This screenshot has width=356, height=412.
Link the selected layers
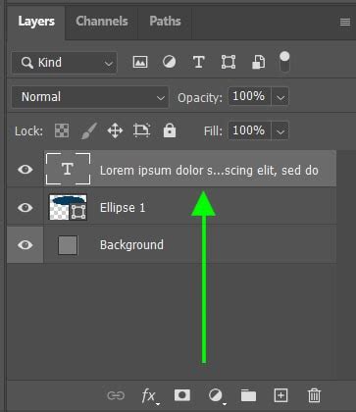pyautogui.click(x=116, y=395)
